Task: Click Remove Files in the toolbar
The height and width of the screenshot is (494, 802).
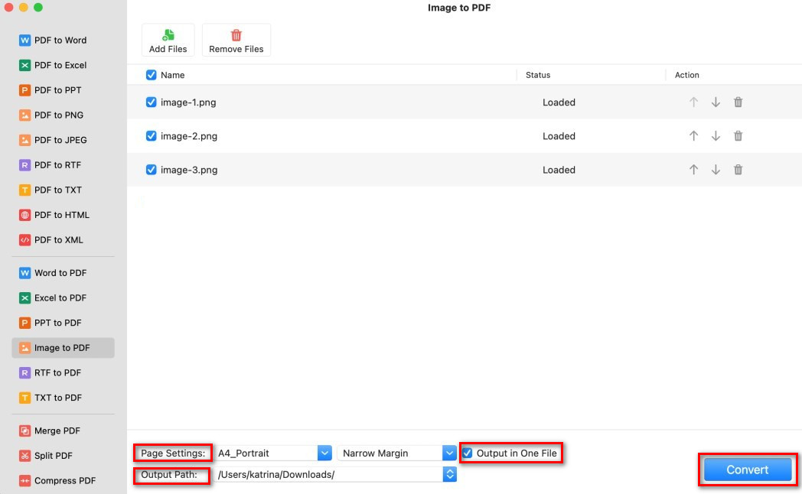Action: coord(236,40)
